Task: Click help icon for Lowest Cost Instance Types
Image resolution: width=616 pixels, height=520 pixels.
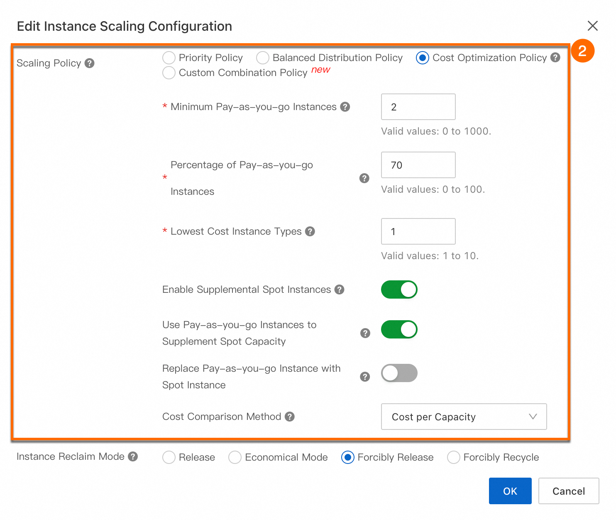Action: point(310,231)
